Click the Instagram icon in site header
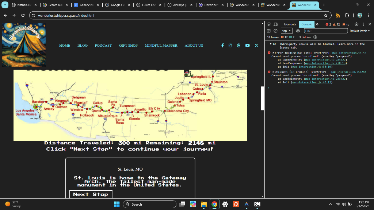 tap(230, 46)
